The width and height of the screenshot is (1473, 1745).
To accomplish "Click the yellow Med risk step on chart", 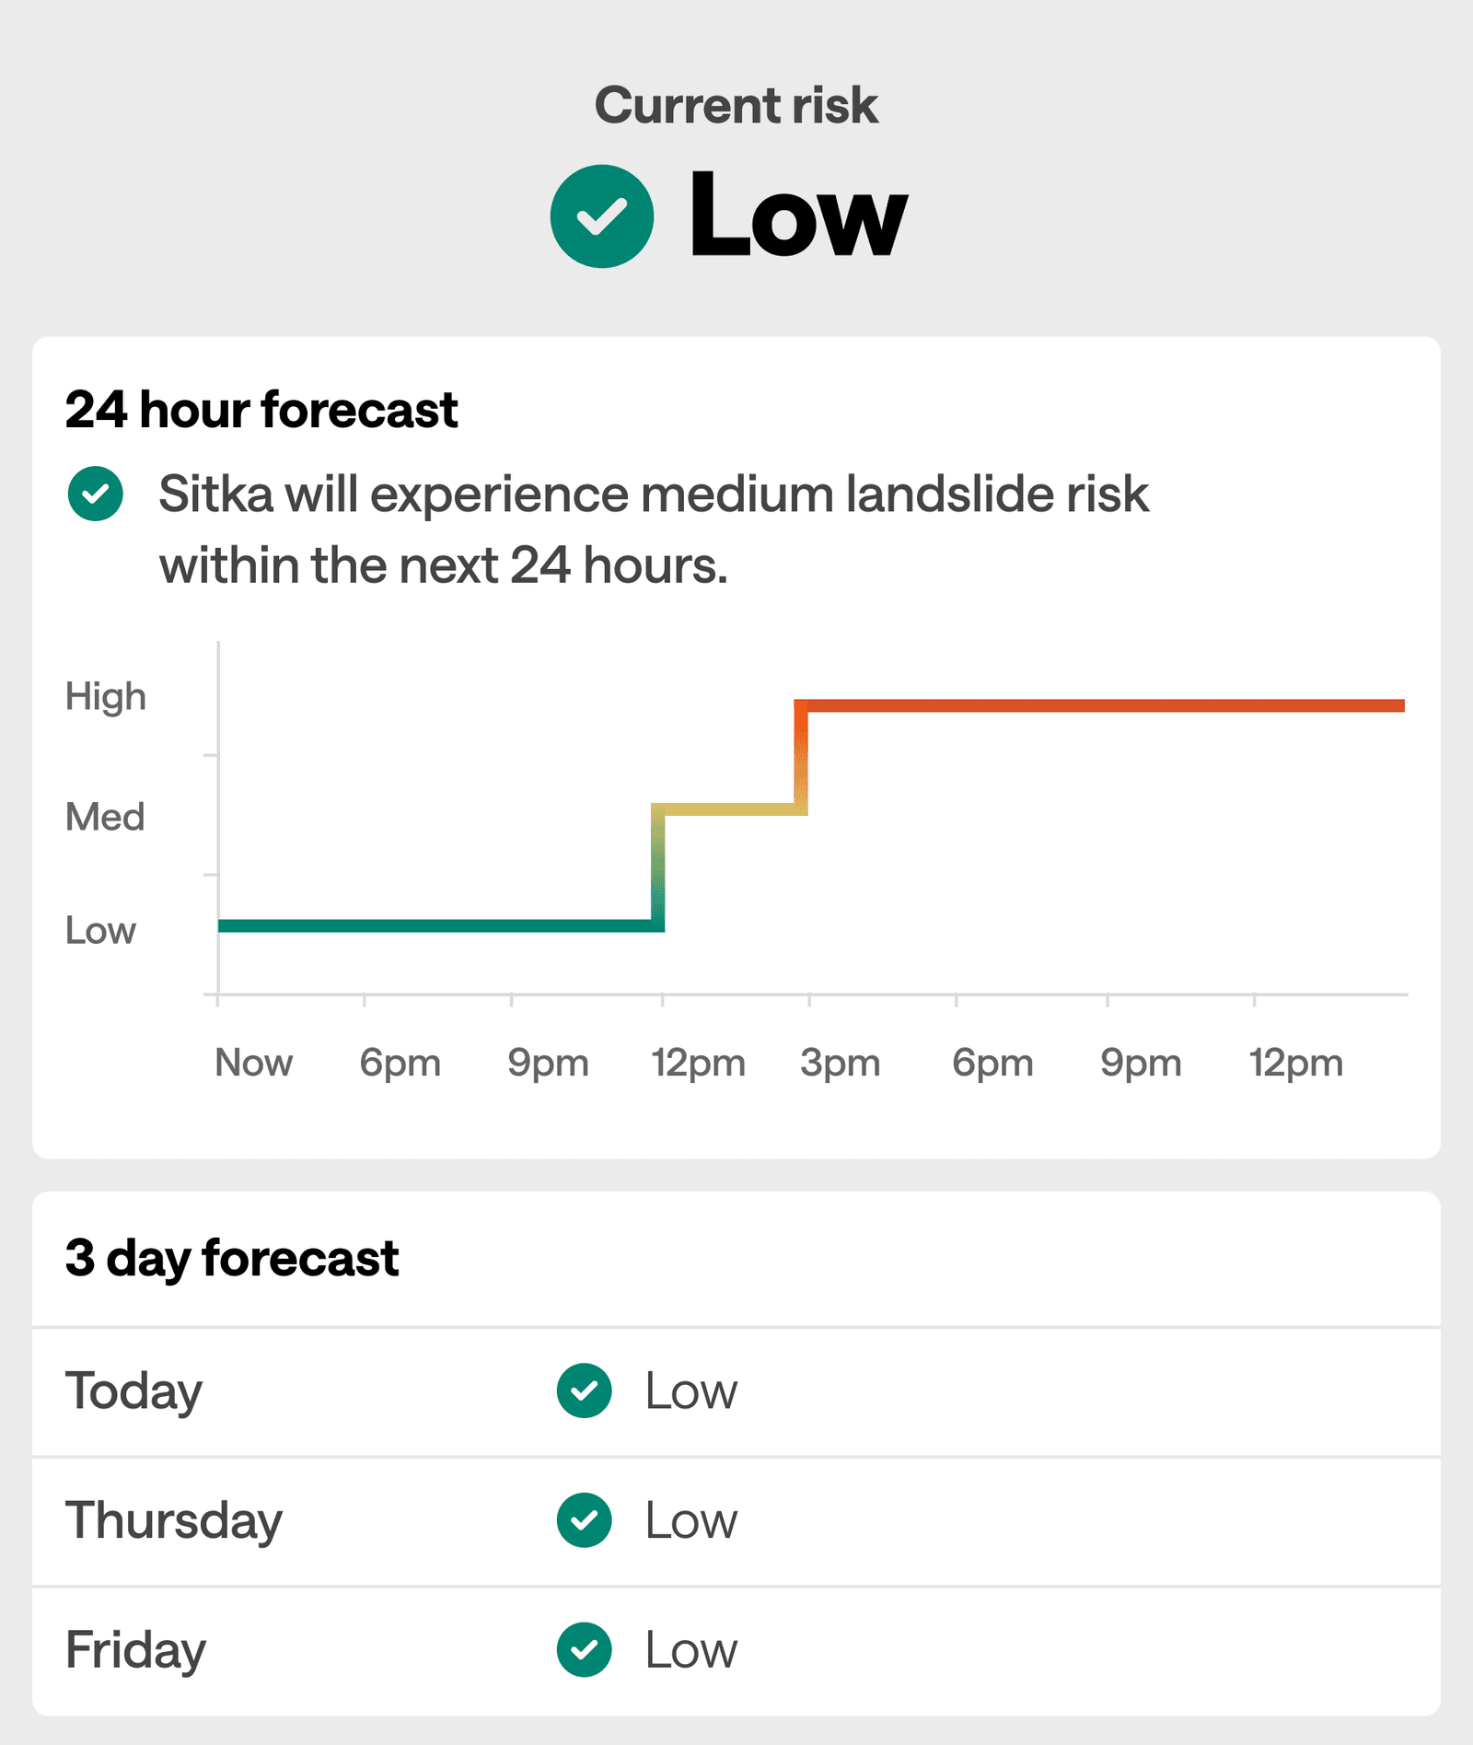I will (729, 809).
